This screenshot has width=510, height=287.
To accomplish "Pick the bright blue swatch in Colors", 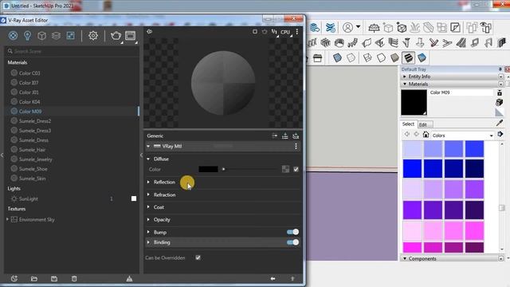I will coord(412,168).
